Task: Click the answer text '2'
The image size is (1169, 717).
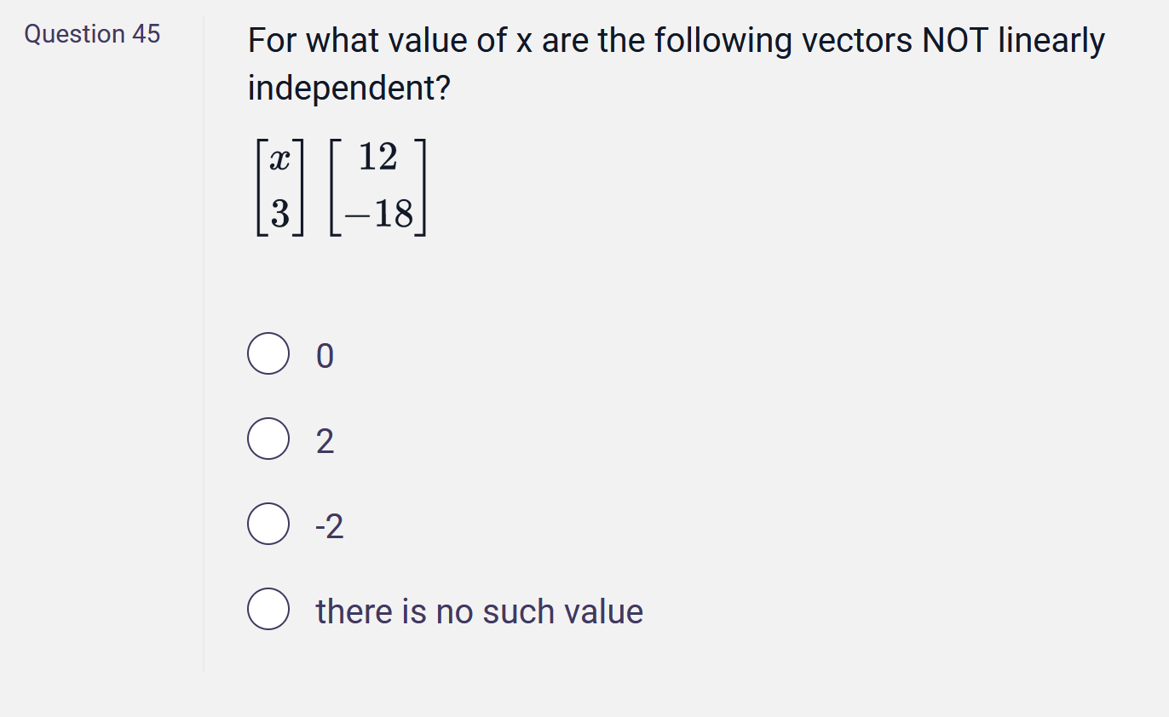Action: pyautogui.click(x=325, y=440)
